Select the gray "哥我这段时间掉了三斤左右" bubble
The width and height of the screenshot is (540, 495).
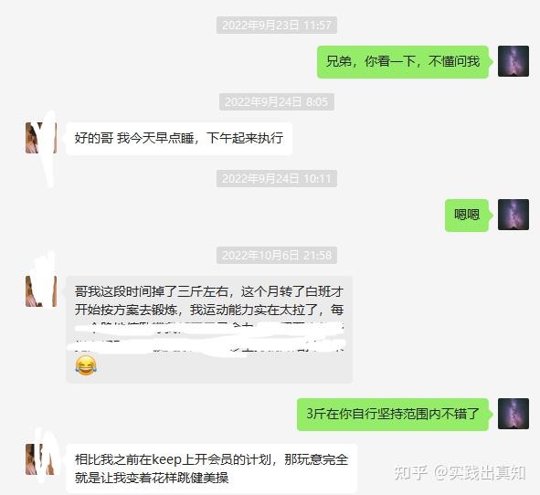pos(209,329)
